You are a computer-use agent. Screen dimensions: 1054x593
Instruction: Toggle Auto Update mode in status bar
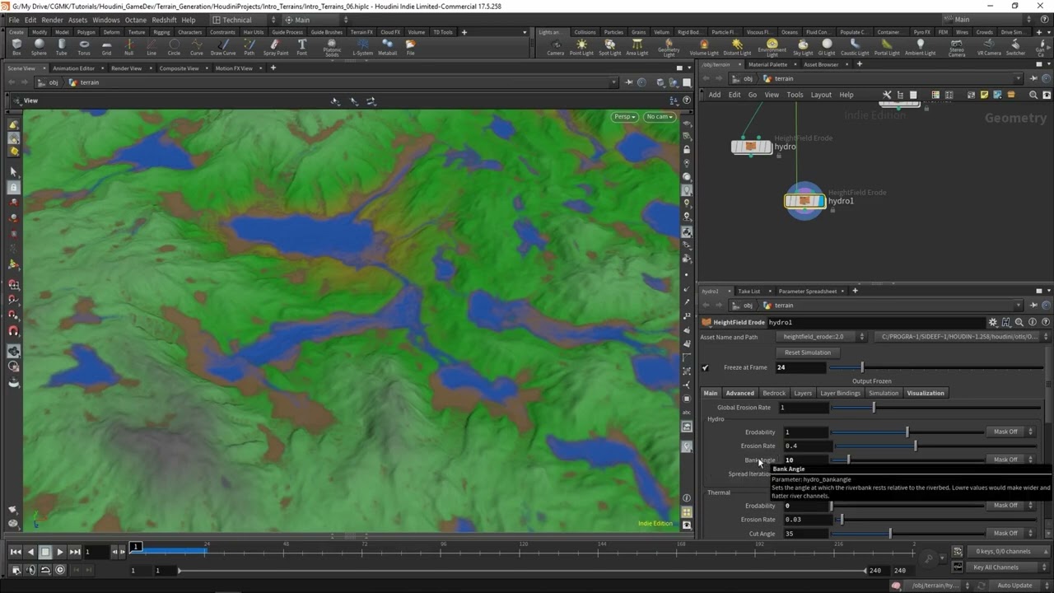pyautogui.click(x=1014, y=586)
